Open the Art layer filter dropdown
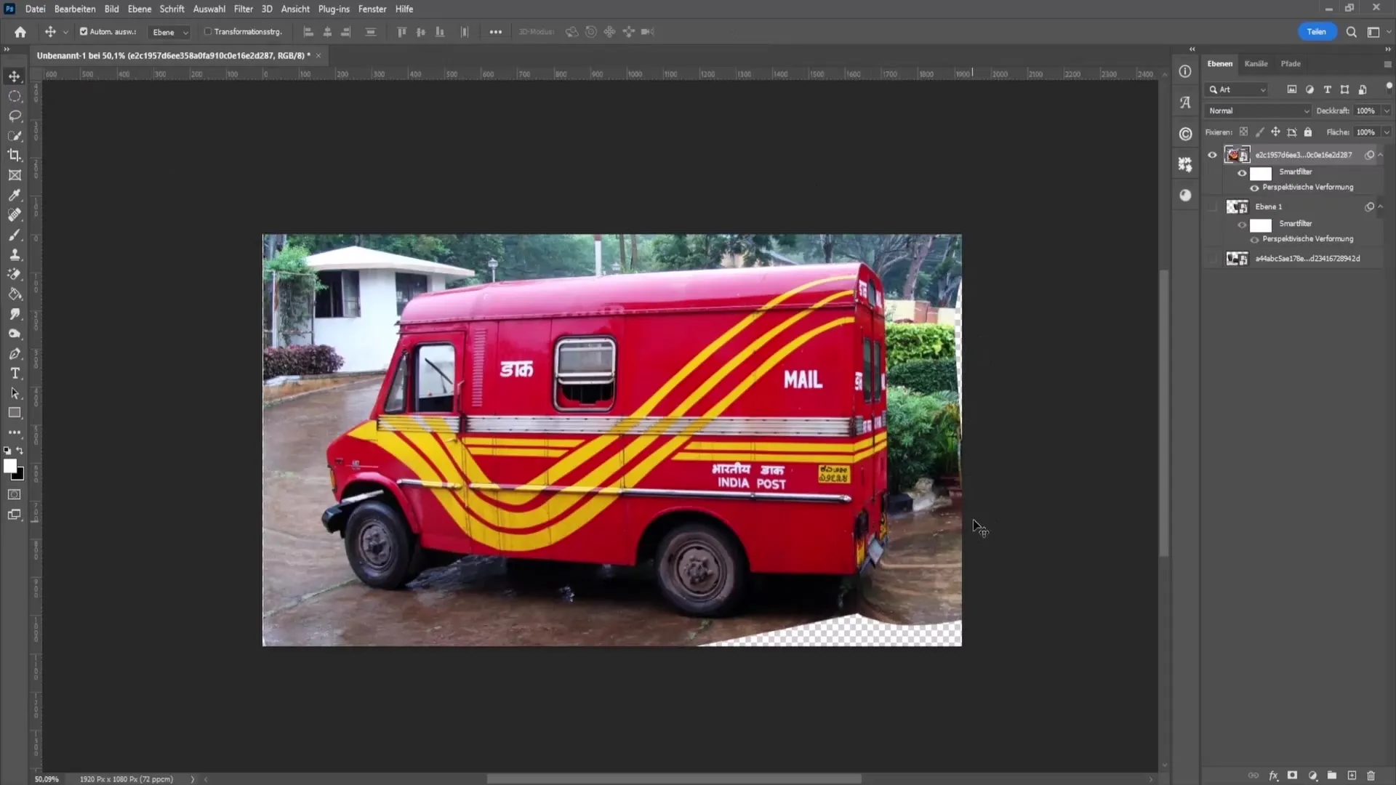This screenshot has height=785, width=1396. pos(1237,90)
